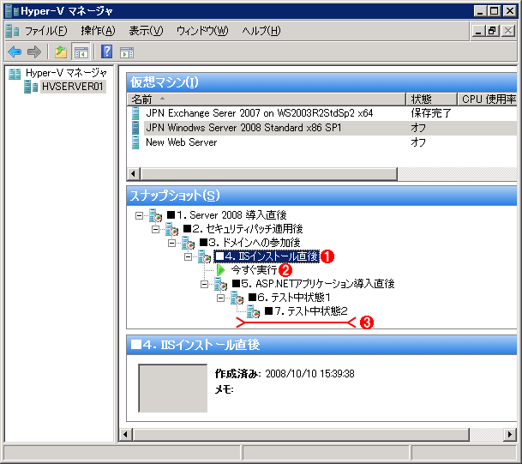
Task: Click the 保存完了 status cell
Action: tap(431, 113)
